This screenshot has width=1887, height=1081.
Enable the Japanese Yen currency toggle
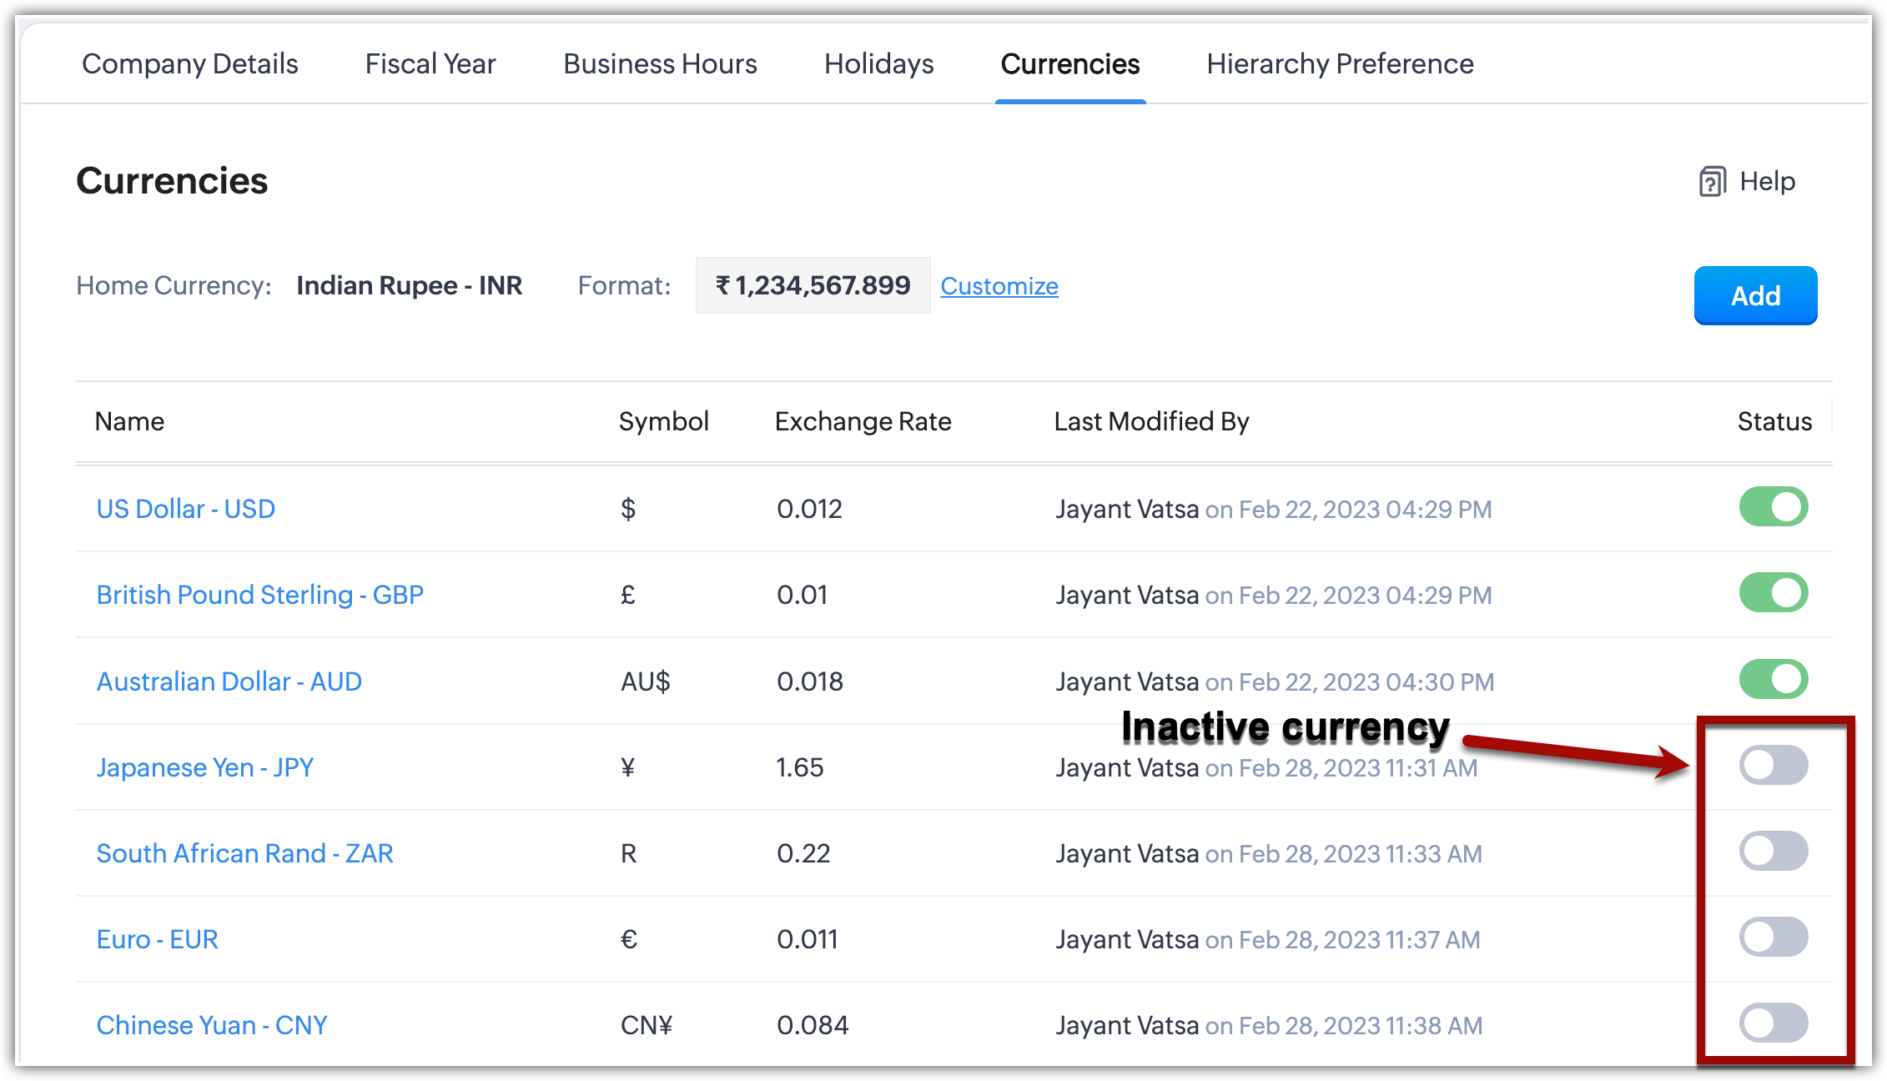1773,766
